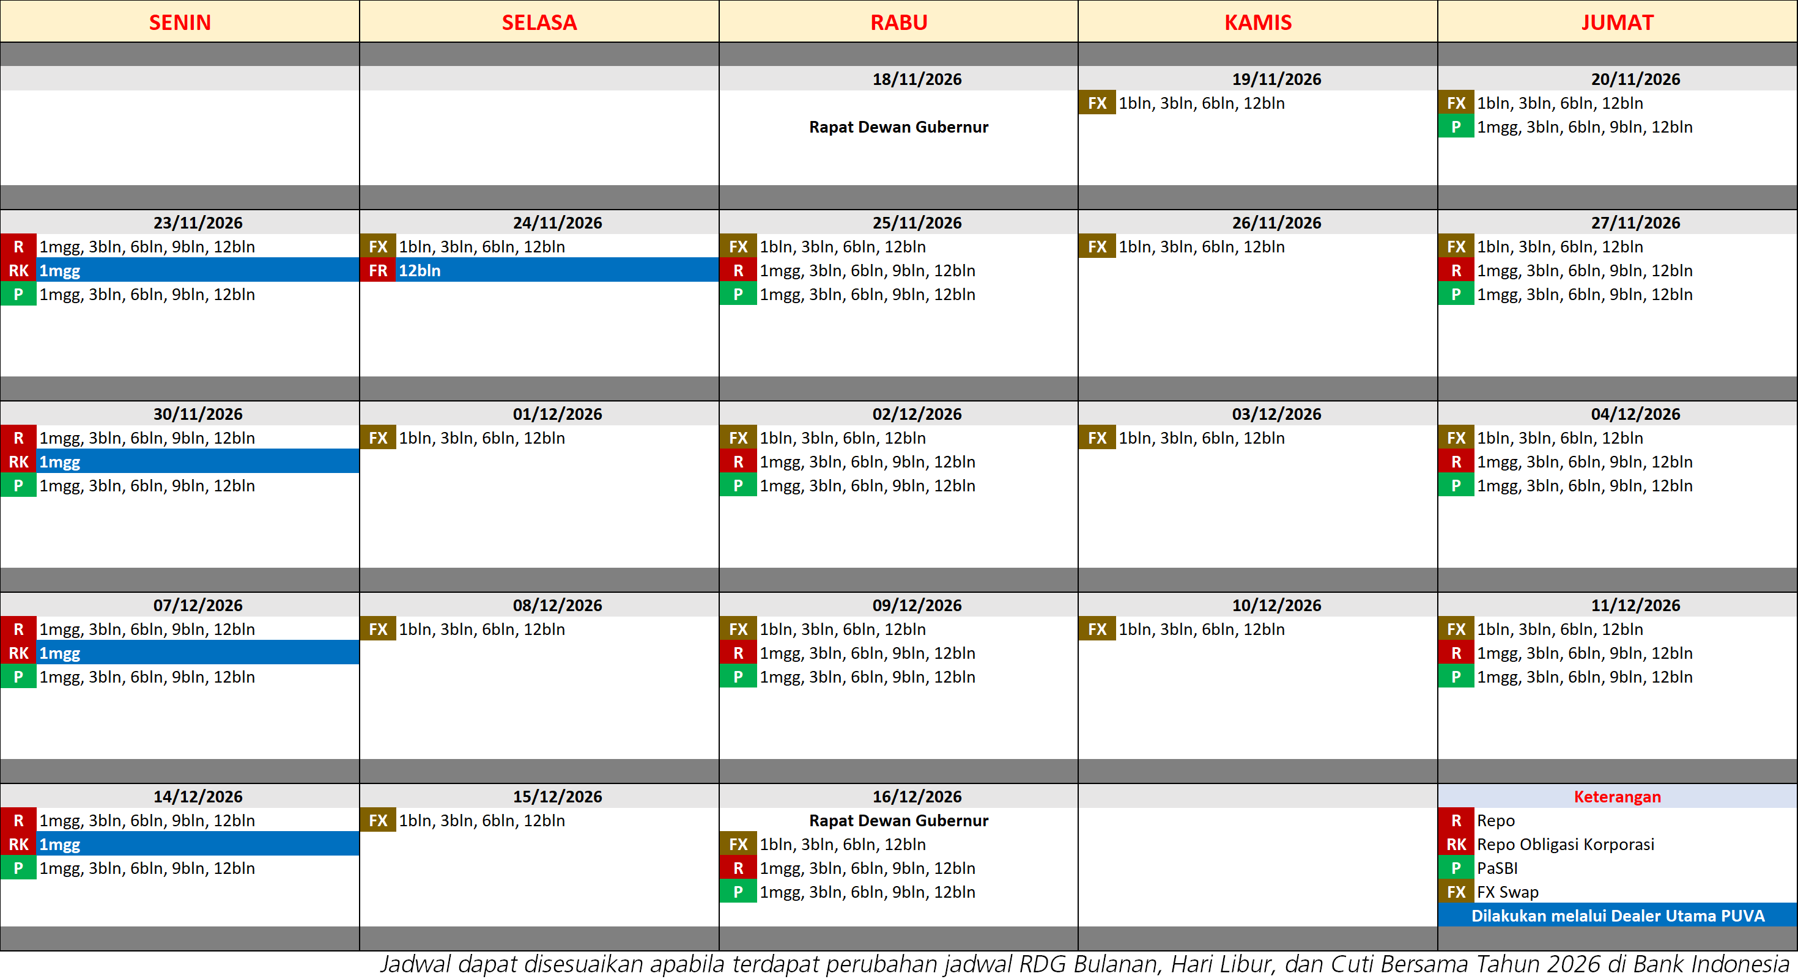Select Rapat Dewan Gubernur under 16/12/2026
Screen dimensions: 1798x979
coord(898,821)
